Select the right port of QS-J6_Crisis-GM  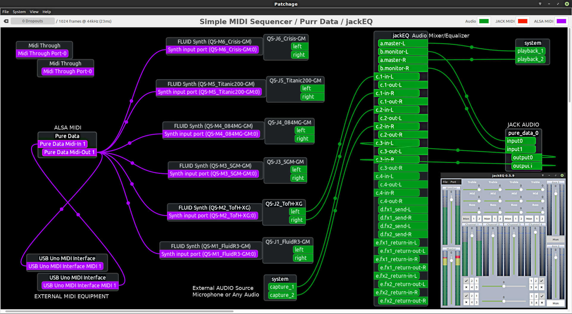tap(299, 55)
